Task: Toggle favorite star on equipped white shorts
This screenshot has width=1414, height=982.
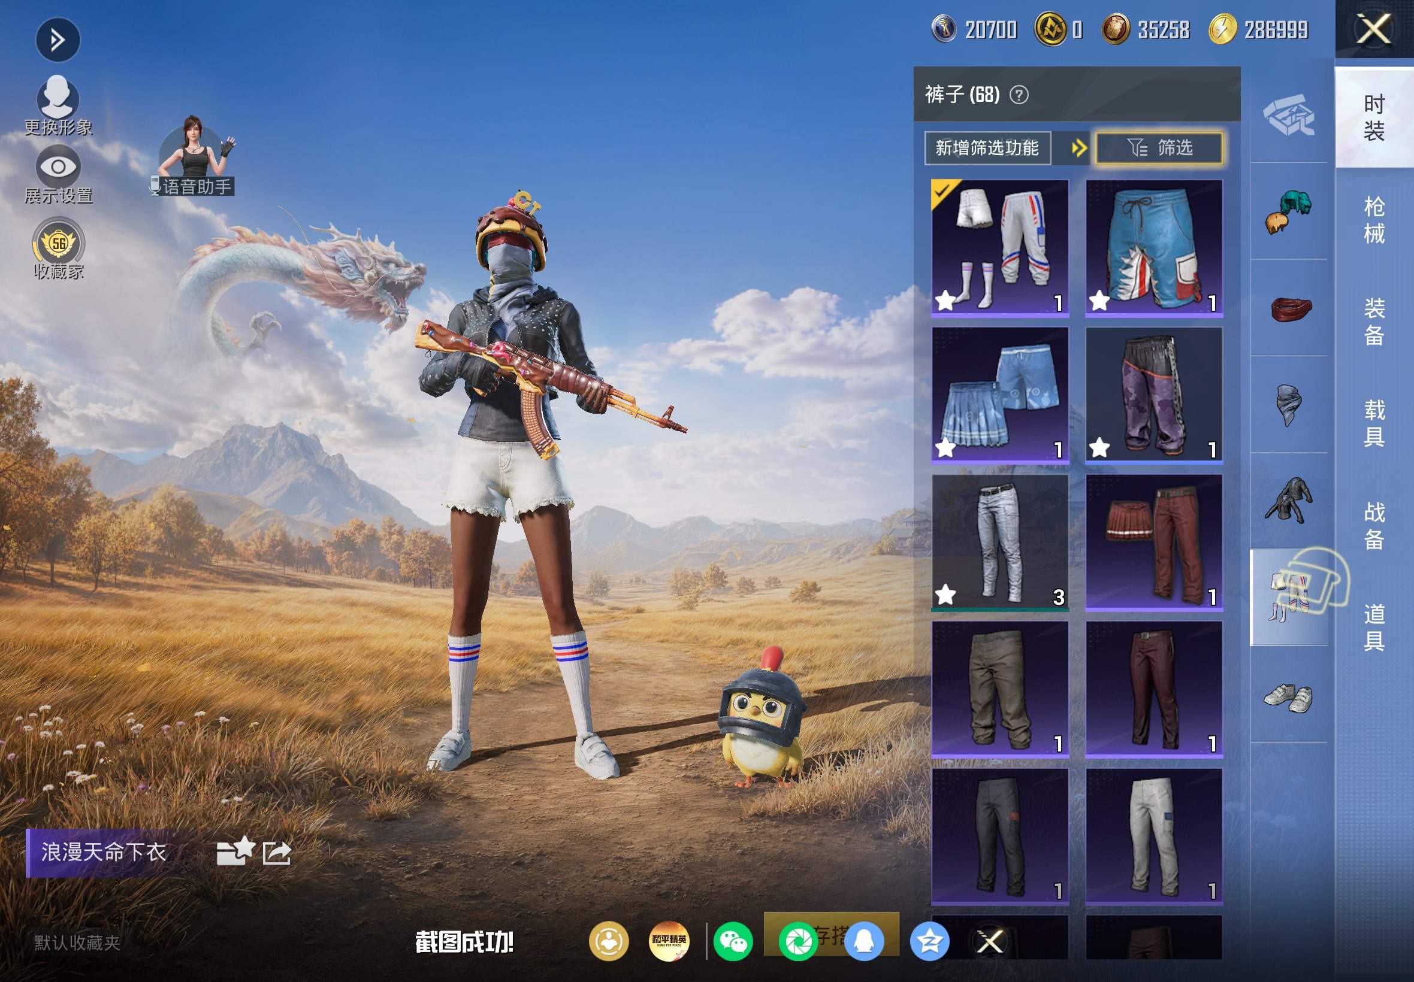Action: [x=945, y=301]
